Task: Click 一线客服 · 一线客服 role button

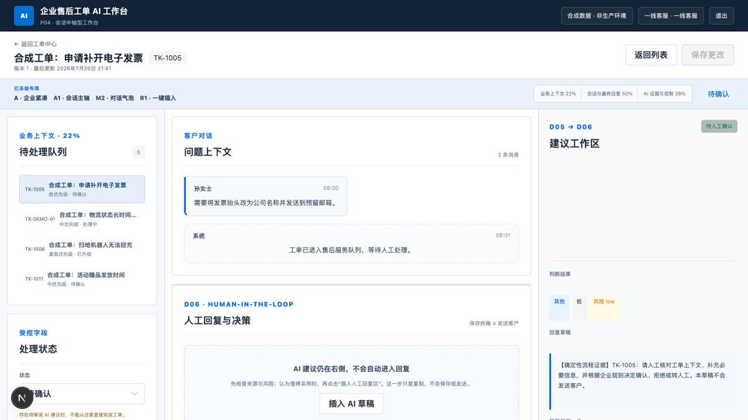Action: [x=671, y=16]
